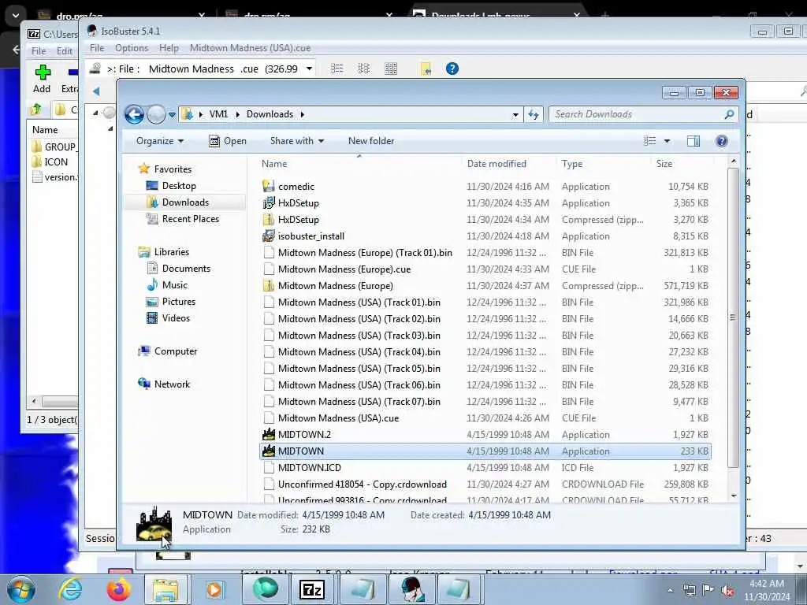Open IsoBuster File menu
The height and width of the screenshot is (605, 807).
pyautogui.click(x=97, y=48)
